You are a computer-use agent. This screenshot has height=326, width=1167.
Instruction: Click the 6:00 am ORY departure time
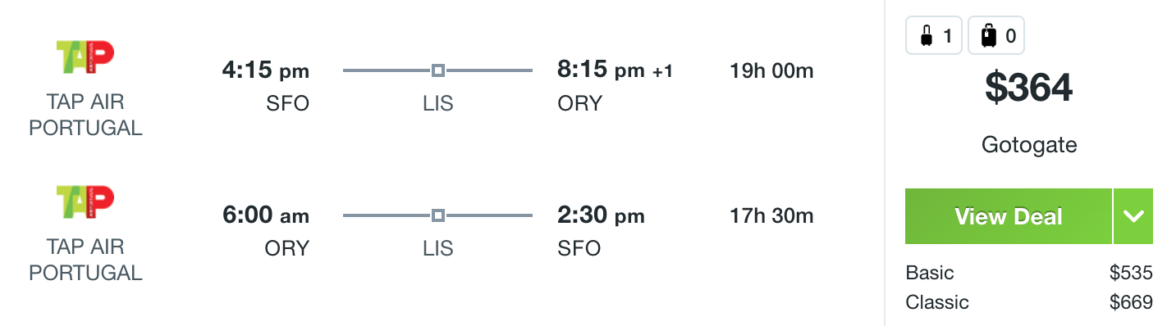[x=266, y=215]
